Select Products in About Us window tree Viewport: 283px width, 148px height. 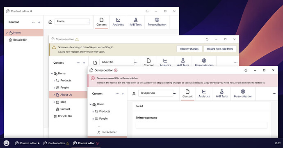point(66,81)
